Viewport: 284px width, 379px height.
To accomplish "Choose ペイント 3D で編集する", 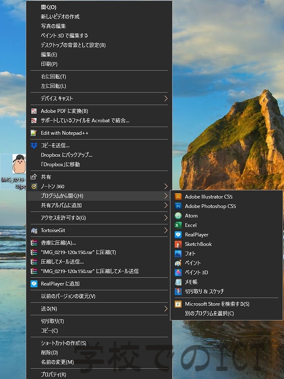I will [99, 35].
